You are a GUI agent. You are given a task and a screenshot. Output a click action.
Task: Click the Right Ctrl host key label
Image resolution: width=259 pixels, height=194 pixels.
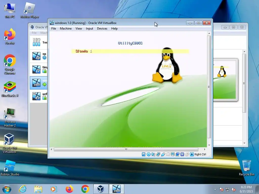[x=200, y=154]
